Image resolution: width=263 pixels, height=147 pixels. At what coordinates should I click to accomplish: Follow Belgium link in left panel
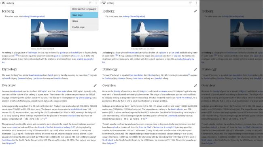(x=10, y=143)
